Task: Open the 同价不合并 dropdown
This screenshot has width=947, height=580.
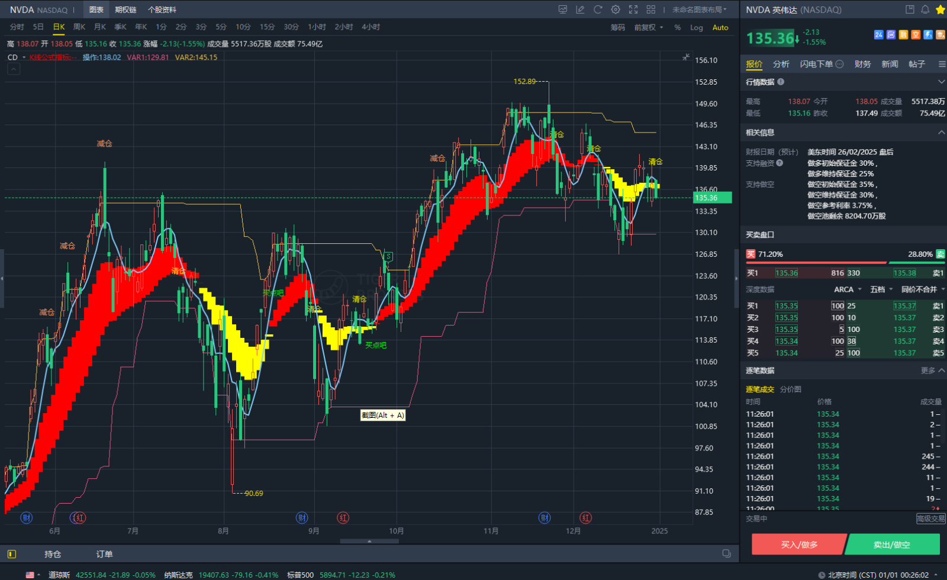Action: (923, 289)
